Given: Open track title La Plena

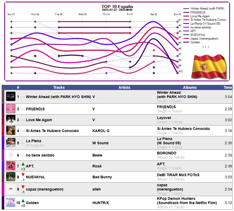Looking at the screenshot, I should [x=33, y=141].
